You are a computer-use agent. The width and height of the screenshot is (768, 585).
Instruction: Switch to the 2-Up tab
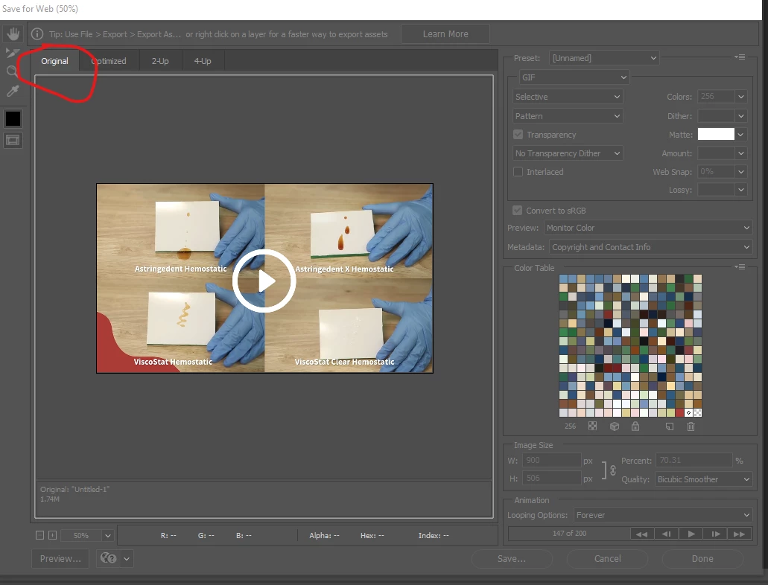point(159,61)
